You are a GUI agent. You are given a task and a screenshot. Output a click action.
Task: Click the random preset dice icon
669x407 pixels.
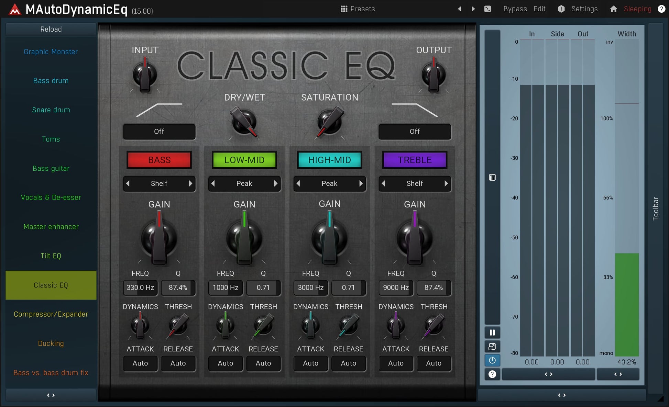(x=487, y=9)
